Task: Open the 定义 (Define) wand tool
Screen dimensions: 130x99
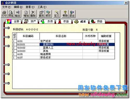Action: tap(57, 14)
